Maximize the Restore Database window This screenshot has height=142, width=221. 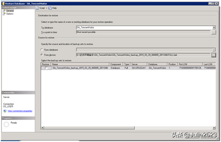pyautogui.click(x=213, y=4)
